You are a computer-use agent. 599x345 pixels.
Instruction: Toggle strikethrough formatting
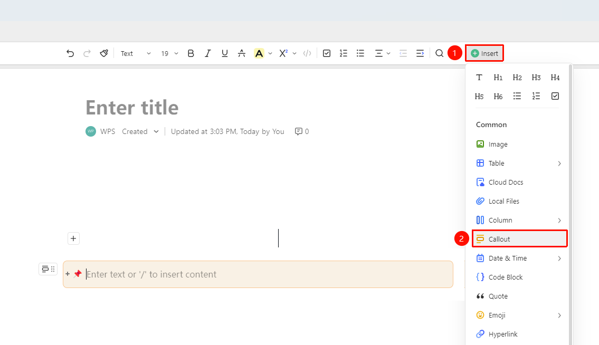click(x=241, y=53)
